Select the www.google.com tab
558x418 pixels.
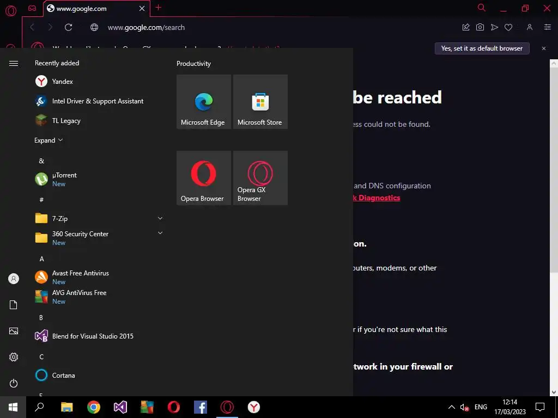pos(92,9)
